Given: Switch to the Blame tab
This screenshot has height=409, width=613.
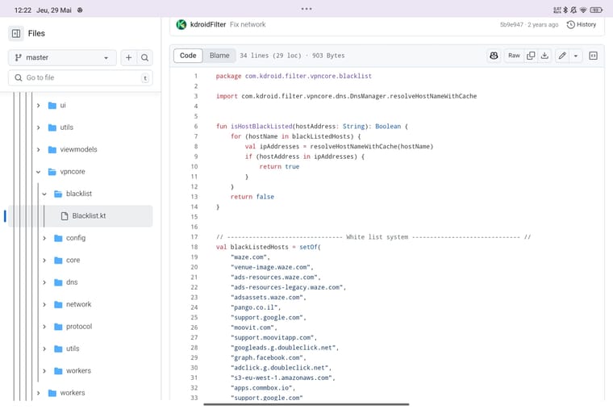Looking at the screenshot, I should 219,56.
